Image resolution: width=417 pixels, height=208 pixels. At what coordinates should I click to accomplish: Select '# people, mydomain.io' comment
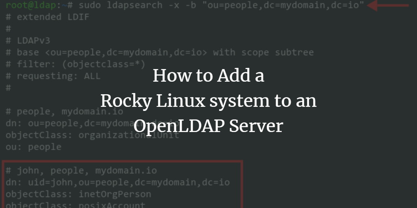click(x=64, y=111)
